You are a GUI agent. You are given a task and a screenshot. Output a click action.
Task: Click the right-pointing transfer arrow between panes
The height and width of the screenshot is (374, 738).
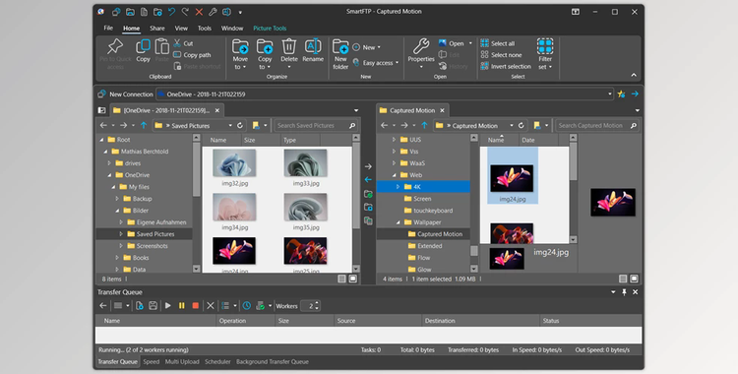click(368, 166)
